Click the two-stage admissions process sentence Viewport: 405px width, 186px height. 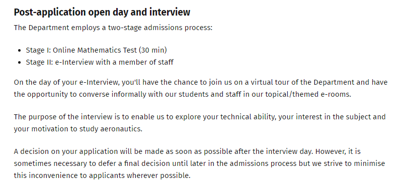tap(113, 28)
